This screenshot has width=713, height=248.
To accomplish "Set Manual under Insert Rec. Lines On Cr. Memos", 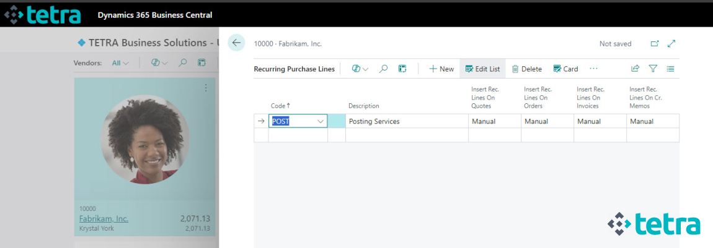I will click(x=653, y=121).
